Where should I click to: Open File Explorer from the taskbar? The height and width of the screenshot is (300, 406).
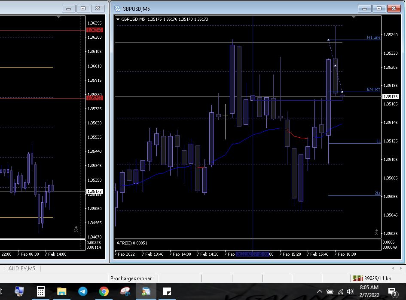(61, 291)
